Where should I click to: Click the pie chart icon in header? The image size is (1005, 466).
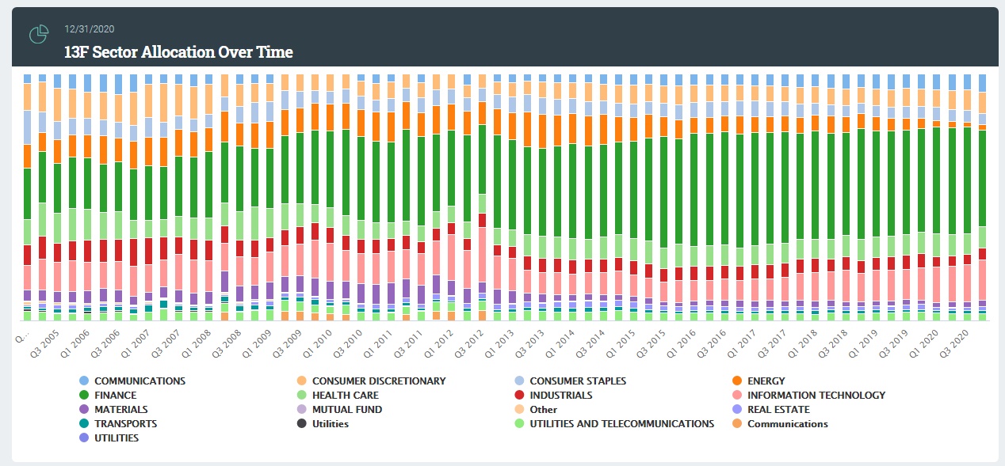(x=38, y=36)
